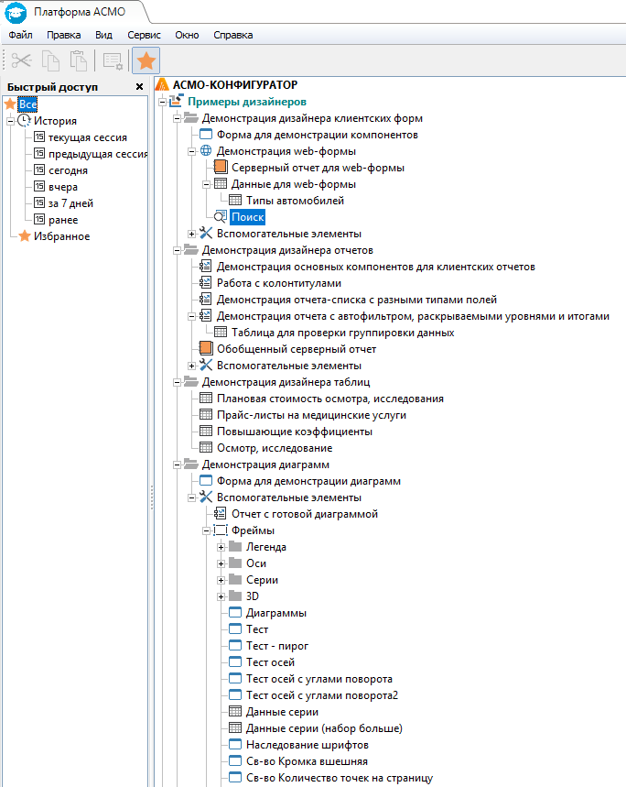Screen dimensions: 626x787
Task: Click form icon of Форма для демонстрации компонентов
Action: coord(206,134)
